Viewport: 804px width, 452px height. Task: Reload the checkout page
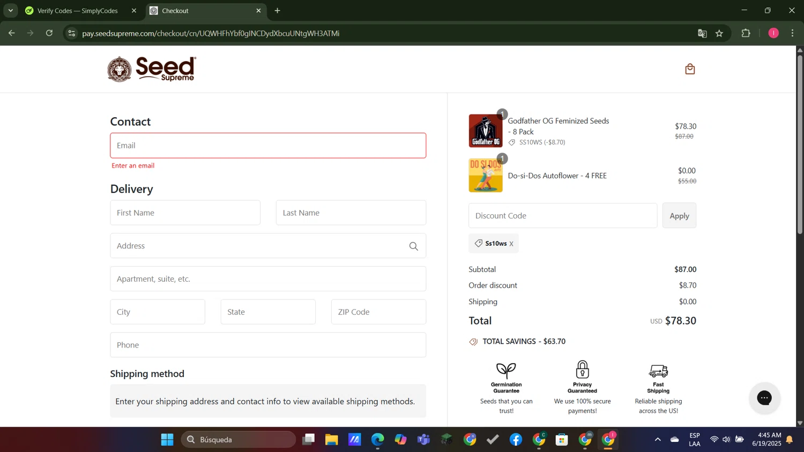pyautogui.click(x=49, y=33)
